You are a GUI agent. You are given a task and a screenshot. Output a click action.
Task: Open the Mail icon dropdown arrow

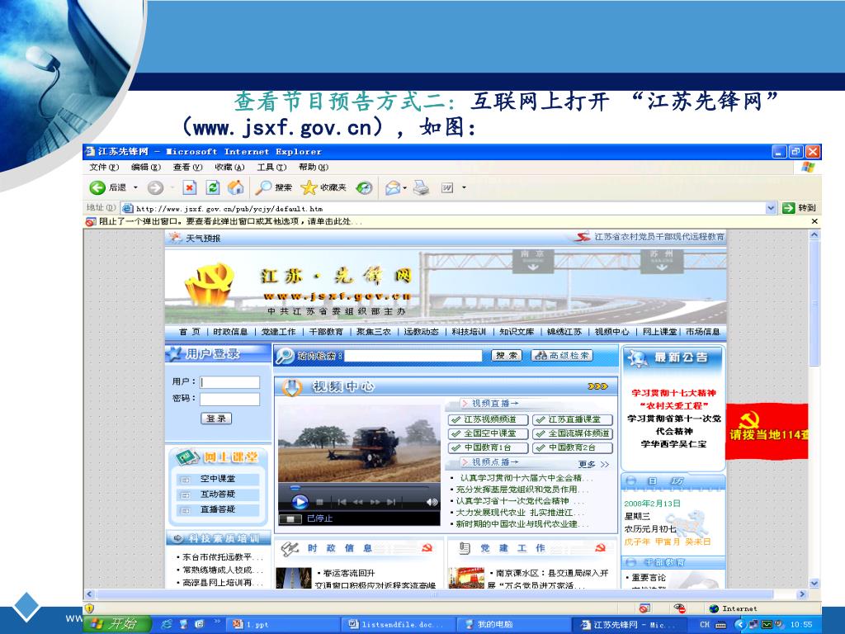point(404,187)
